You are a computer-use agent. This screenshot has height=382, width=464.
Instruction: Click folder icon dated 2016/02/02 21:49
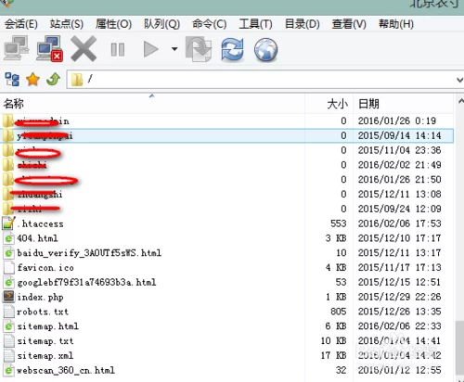pos(8,165)
